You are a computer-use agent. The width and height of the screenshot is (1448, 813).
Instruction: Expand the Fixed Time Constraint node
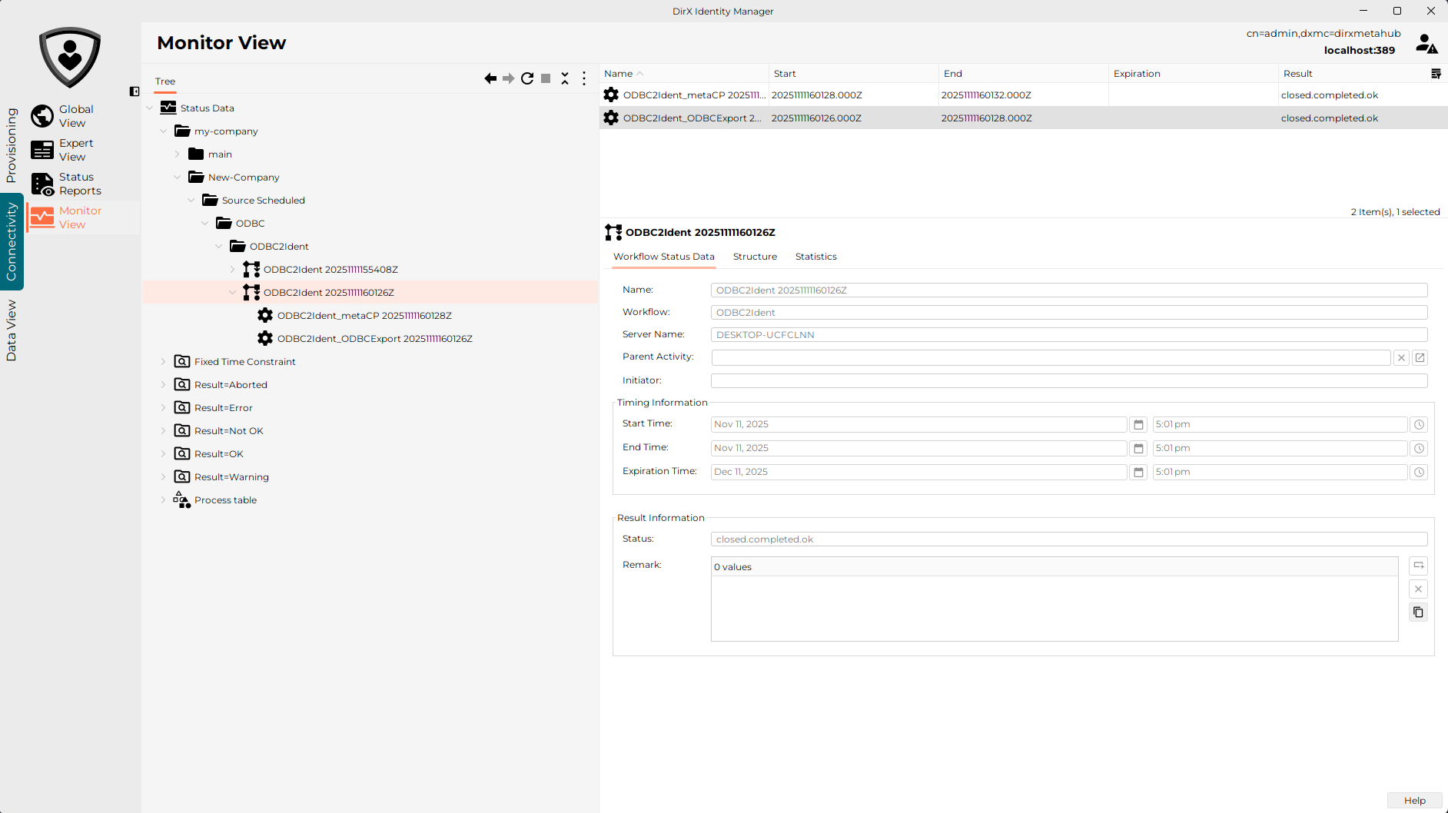click(x=163, y=362)
